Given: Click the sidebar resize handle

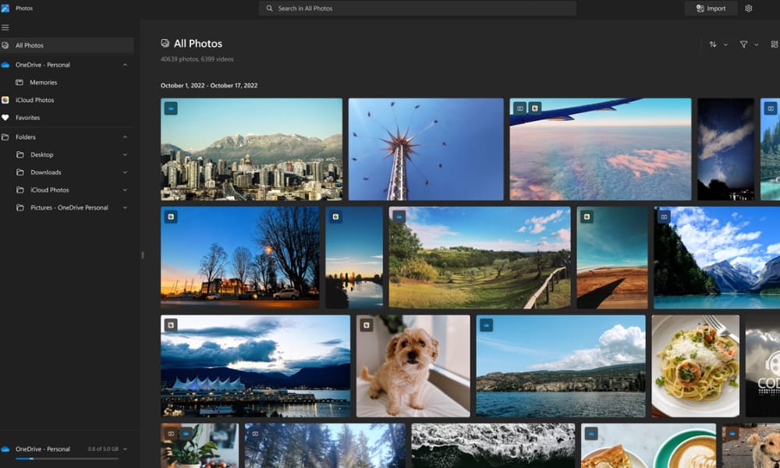Looking at the screenshot, I should 143,255.
